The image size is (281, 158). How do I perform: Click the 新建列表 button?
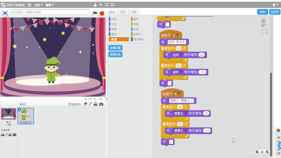pos(115,54)
